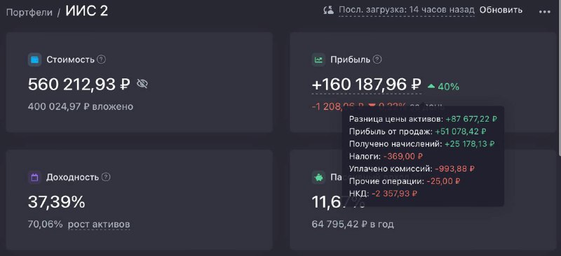Click the calendar icon next to Доходность

[x=34, y=178]
